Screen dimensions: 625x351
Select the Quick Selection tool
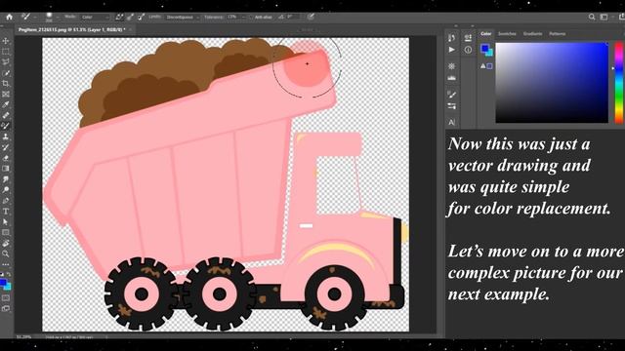[6, 73]
